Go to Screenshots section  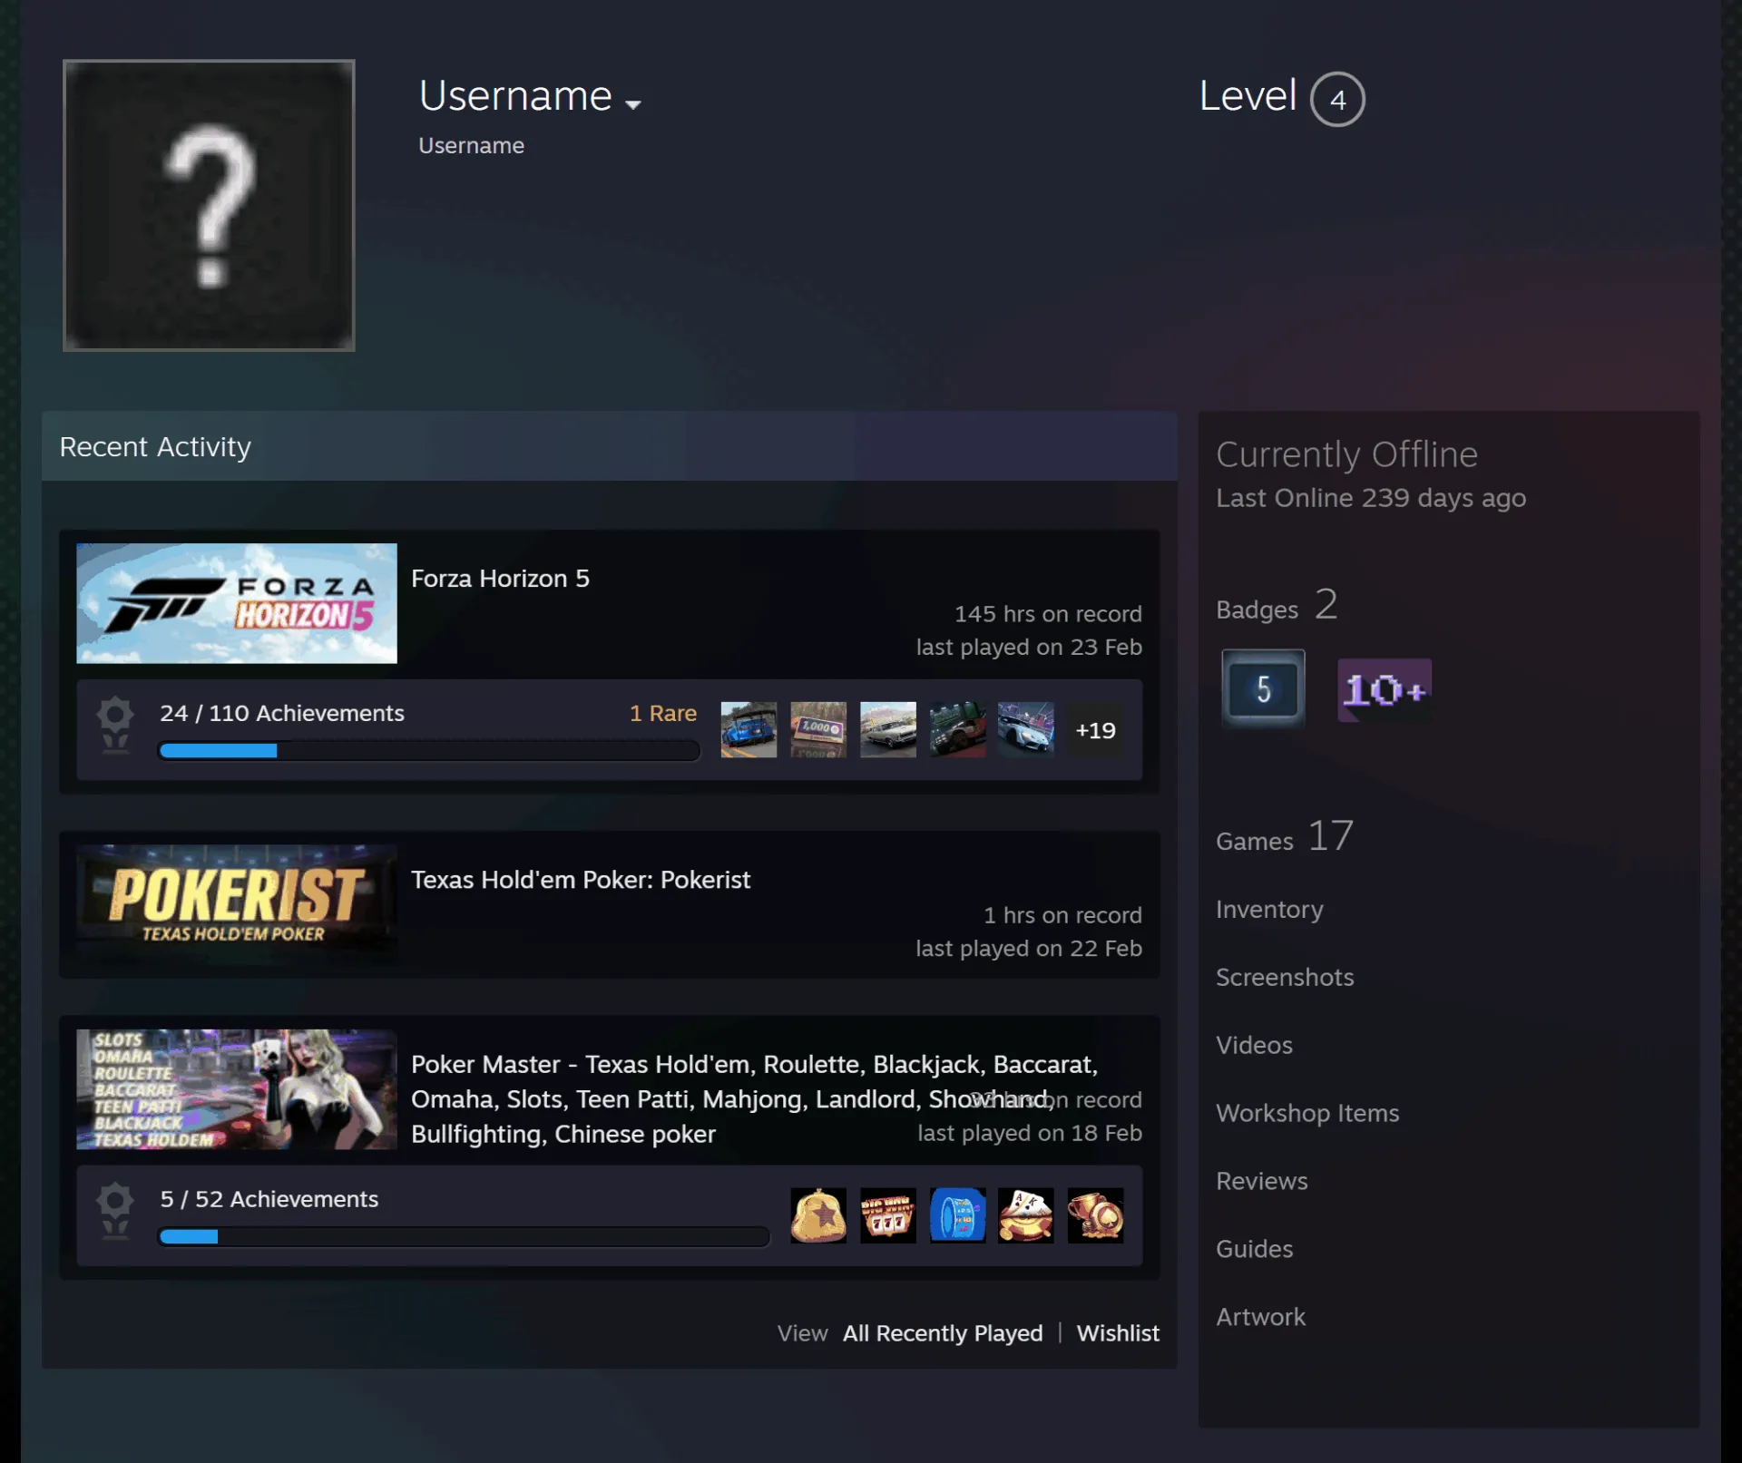point(1285,977)
